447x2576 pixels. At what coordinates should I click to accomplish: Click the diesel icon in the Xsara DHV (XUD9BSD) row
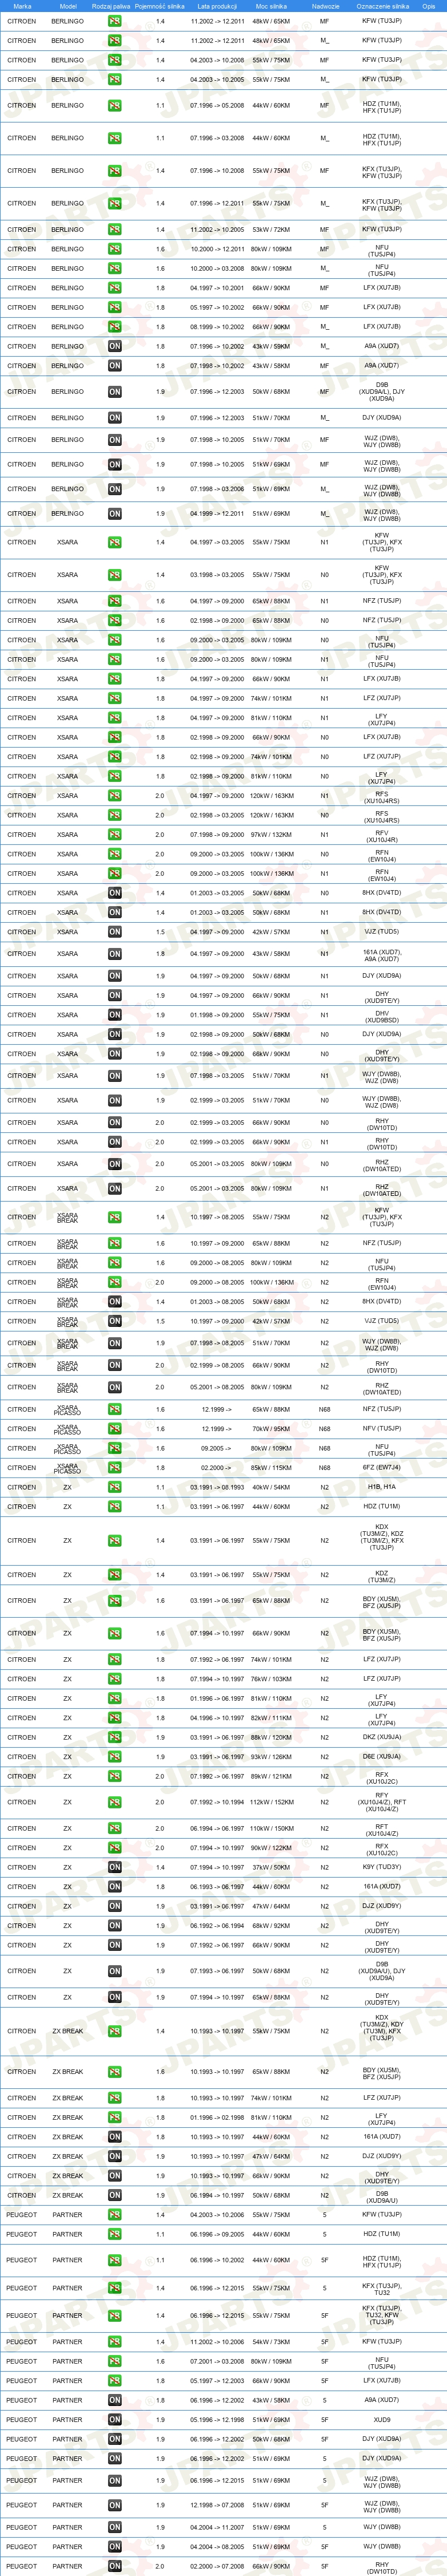(x=115, y=1015)
